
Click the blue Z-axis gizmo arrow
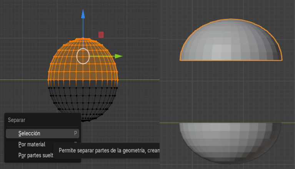83,14
